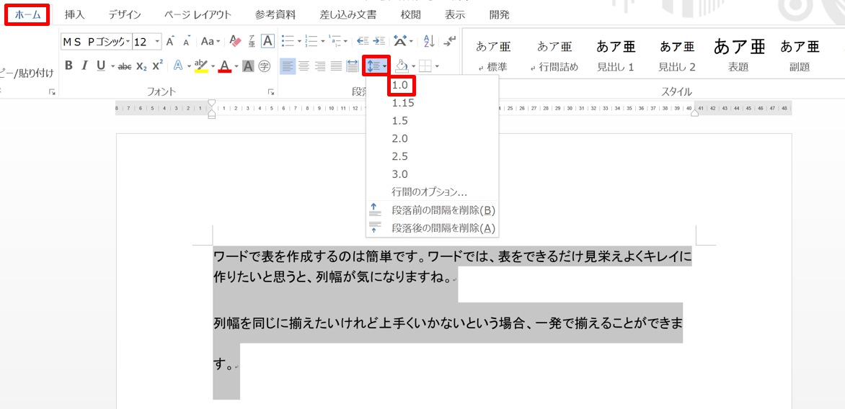Screen dimensions: 845x409
Task: Apply numbered list
Action: point(311,41)
